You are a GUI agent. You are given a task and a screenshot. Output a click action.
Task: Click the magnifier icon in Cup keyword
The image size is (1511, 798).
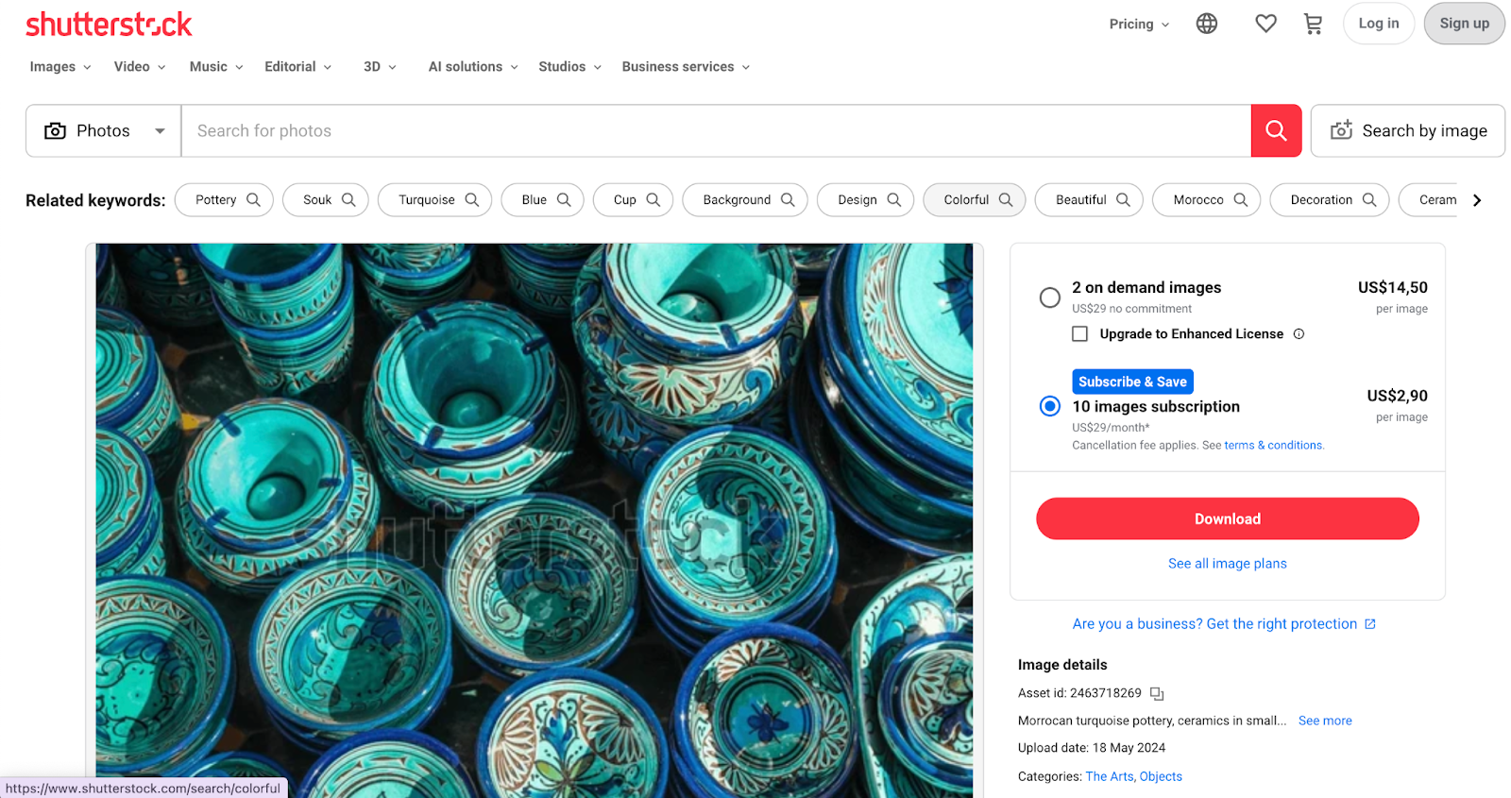coord(653,199)
